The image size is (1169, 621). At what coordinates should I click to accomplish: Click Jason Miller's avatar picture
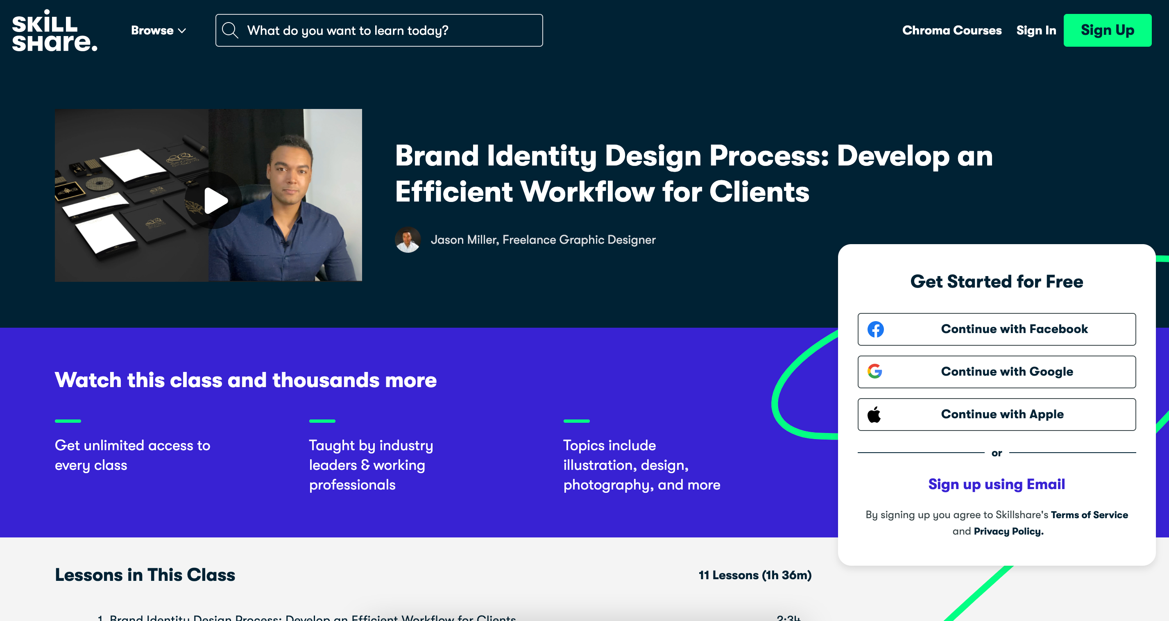pos(408,240)
